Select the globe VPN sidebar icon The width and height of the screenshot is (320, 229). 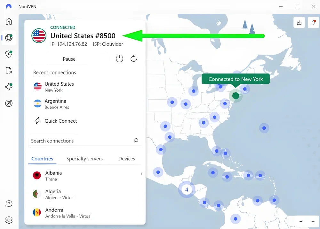tap(9, 38)
